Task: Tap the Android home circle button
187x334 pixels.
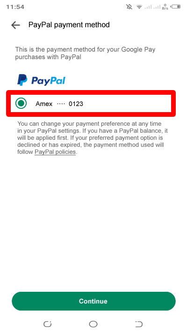Action: [93, 324]
